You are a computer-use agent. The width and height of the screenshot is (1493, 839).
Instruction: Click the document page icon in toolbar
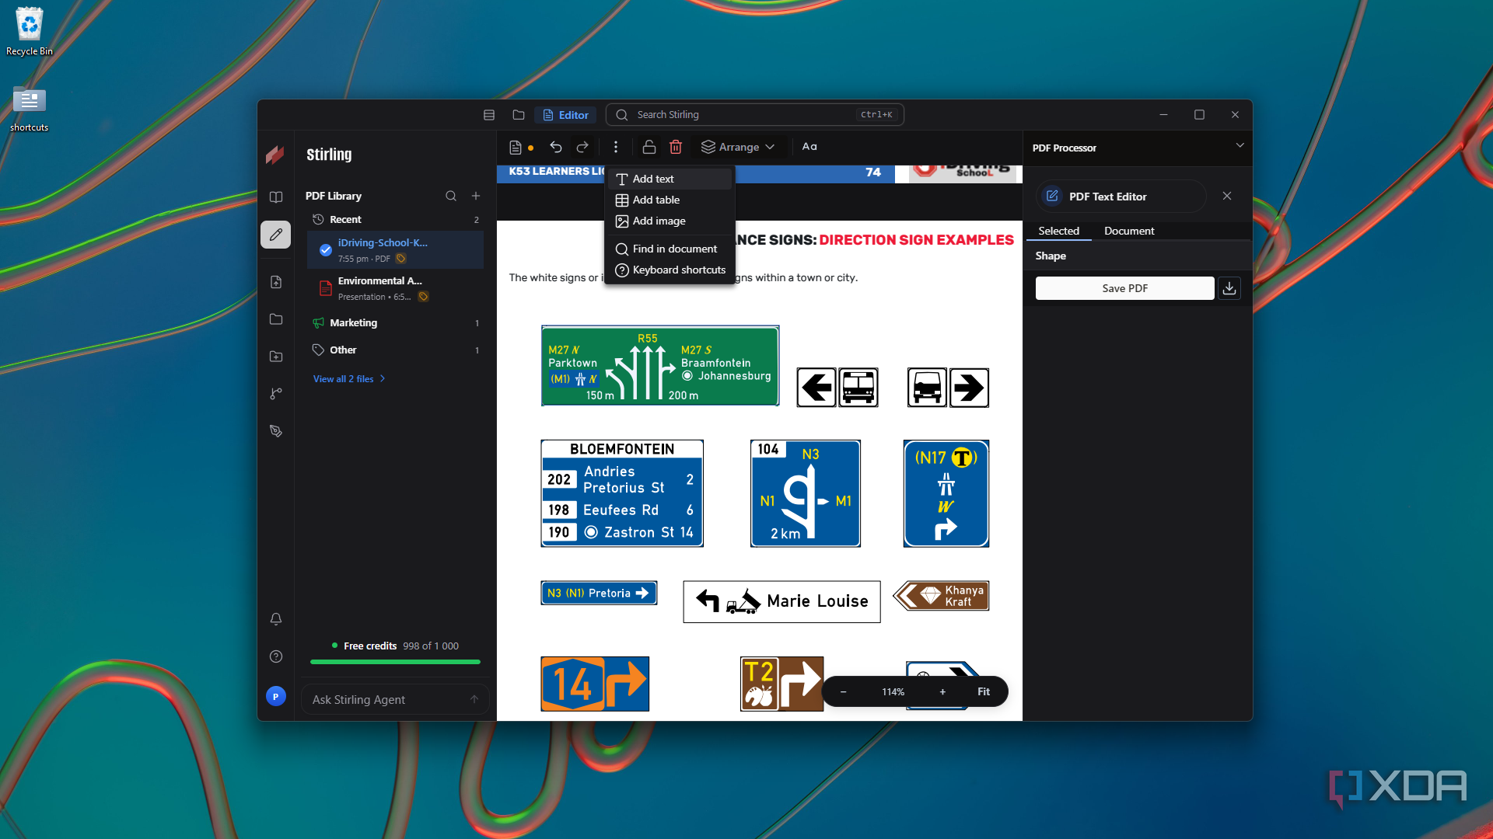tap(516, 147)
